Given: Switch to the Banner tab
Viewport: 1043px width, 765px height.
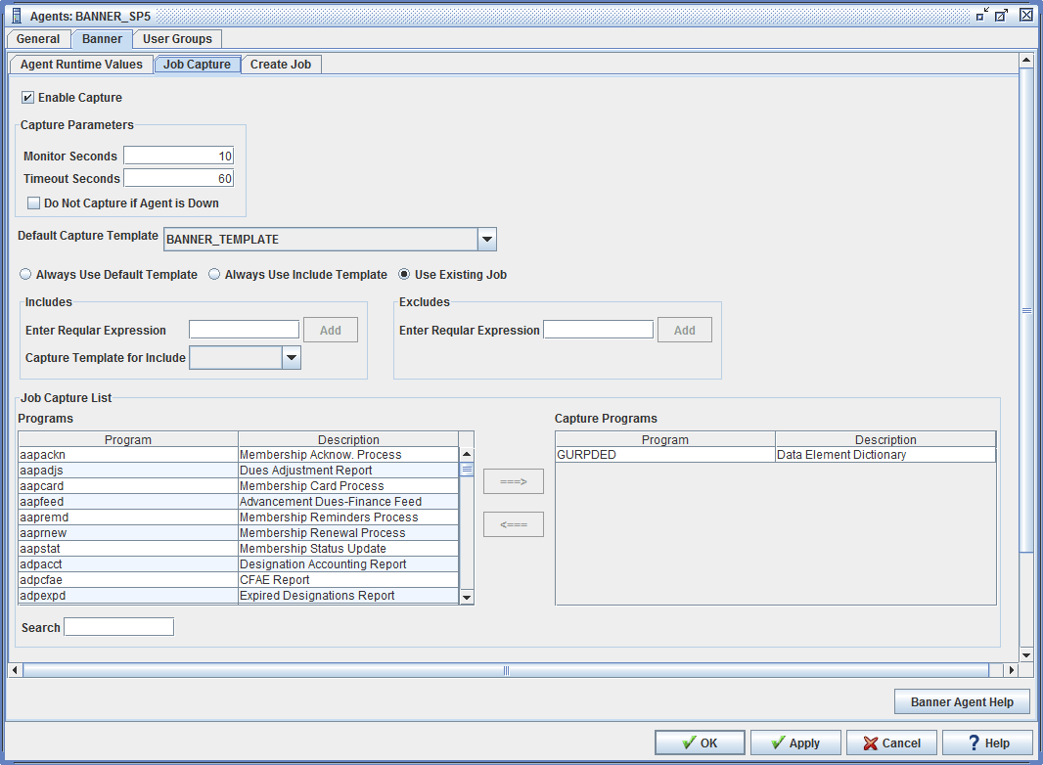Looking at the screenshot, I should click(102, 38).
